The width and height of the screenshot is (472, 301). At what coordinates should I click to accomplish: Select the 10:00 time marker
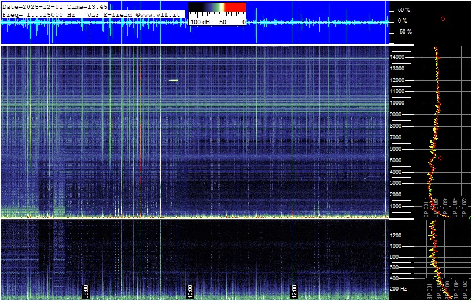tap(190, 290)
